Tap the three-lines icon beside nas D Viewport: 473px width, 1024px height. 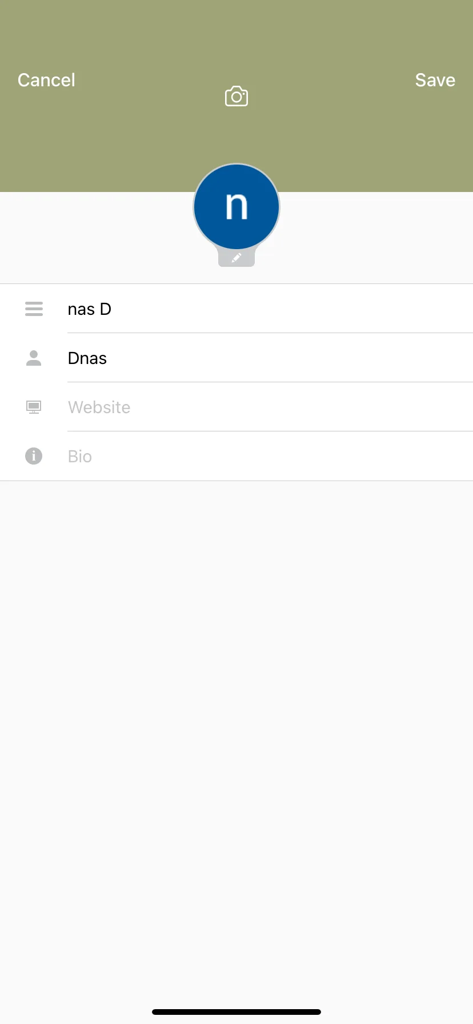click(x=34, y=309)
